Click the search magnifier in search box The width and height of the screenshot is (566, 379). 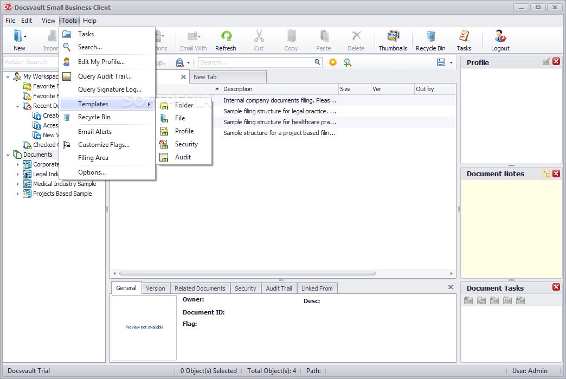tap(317, 62)
